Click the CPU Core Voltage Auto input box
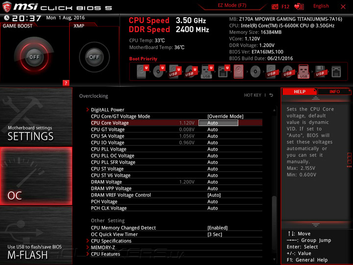The height and width of the screenshot is (265, 353). [x=218, y=123]
